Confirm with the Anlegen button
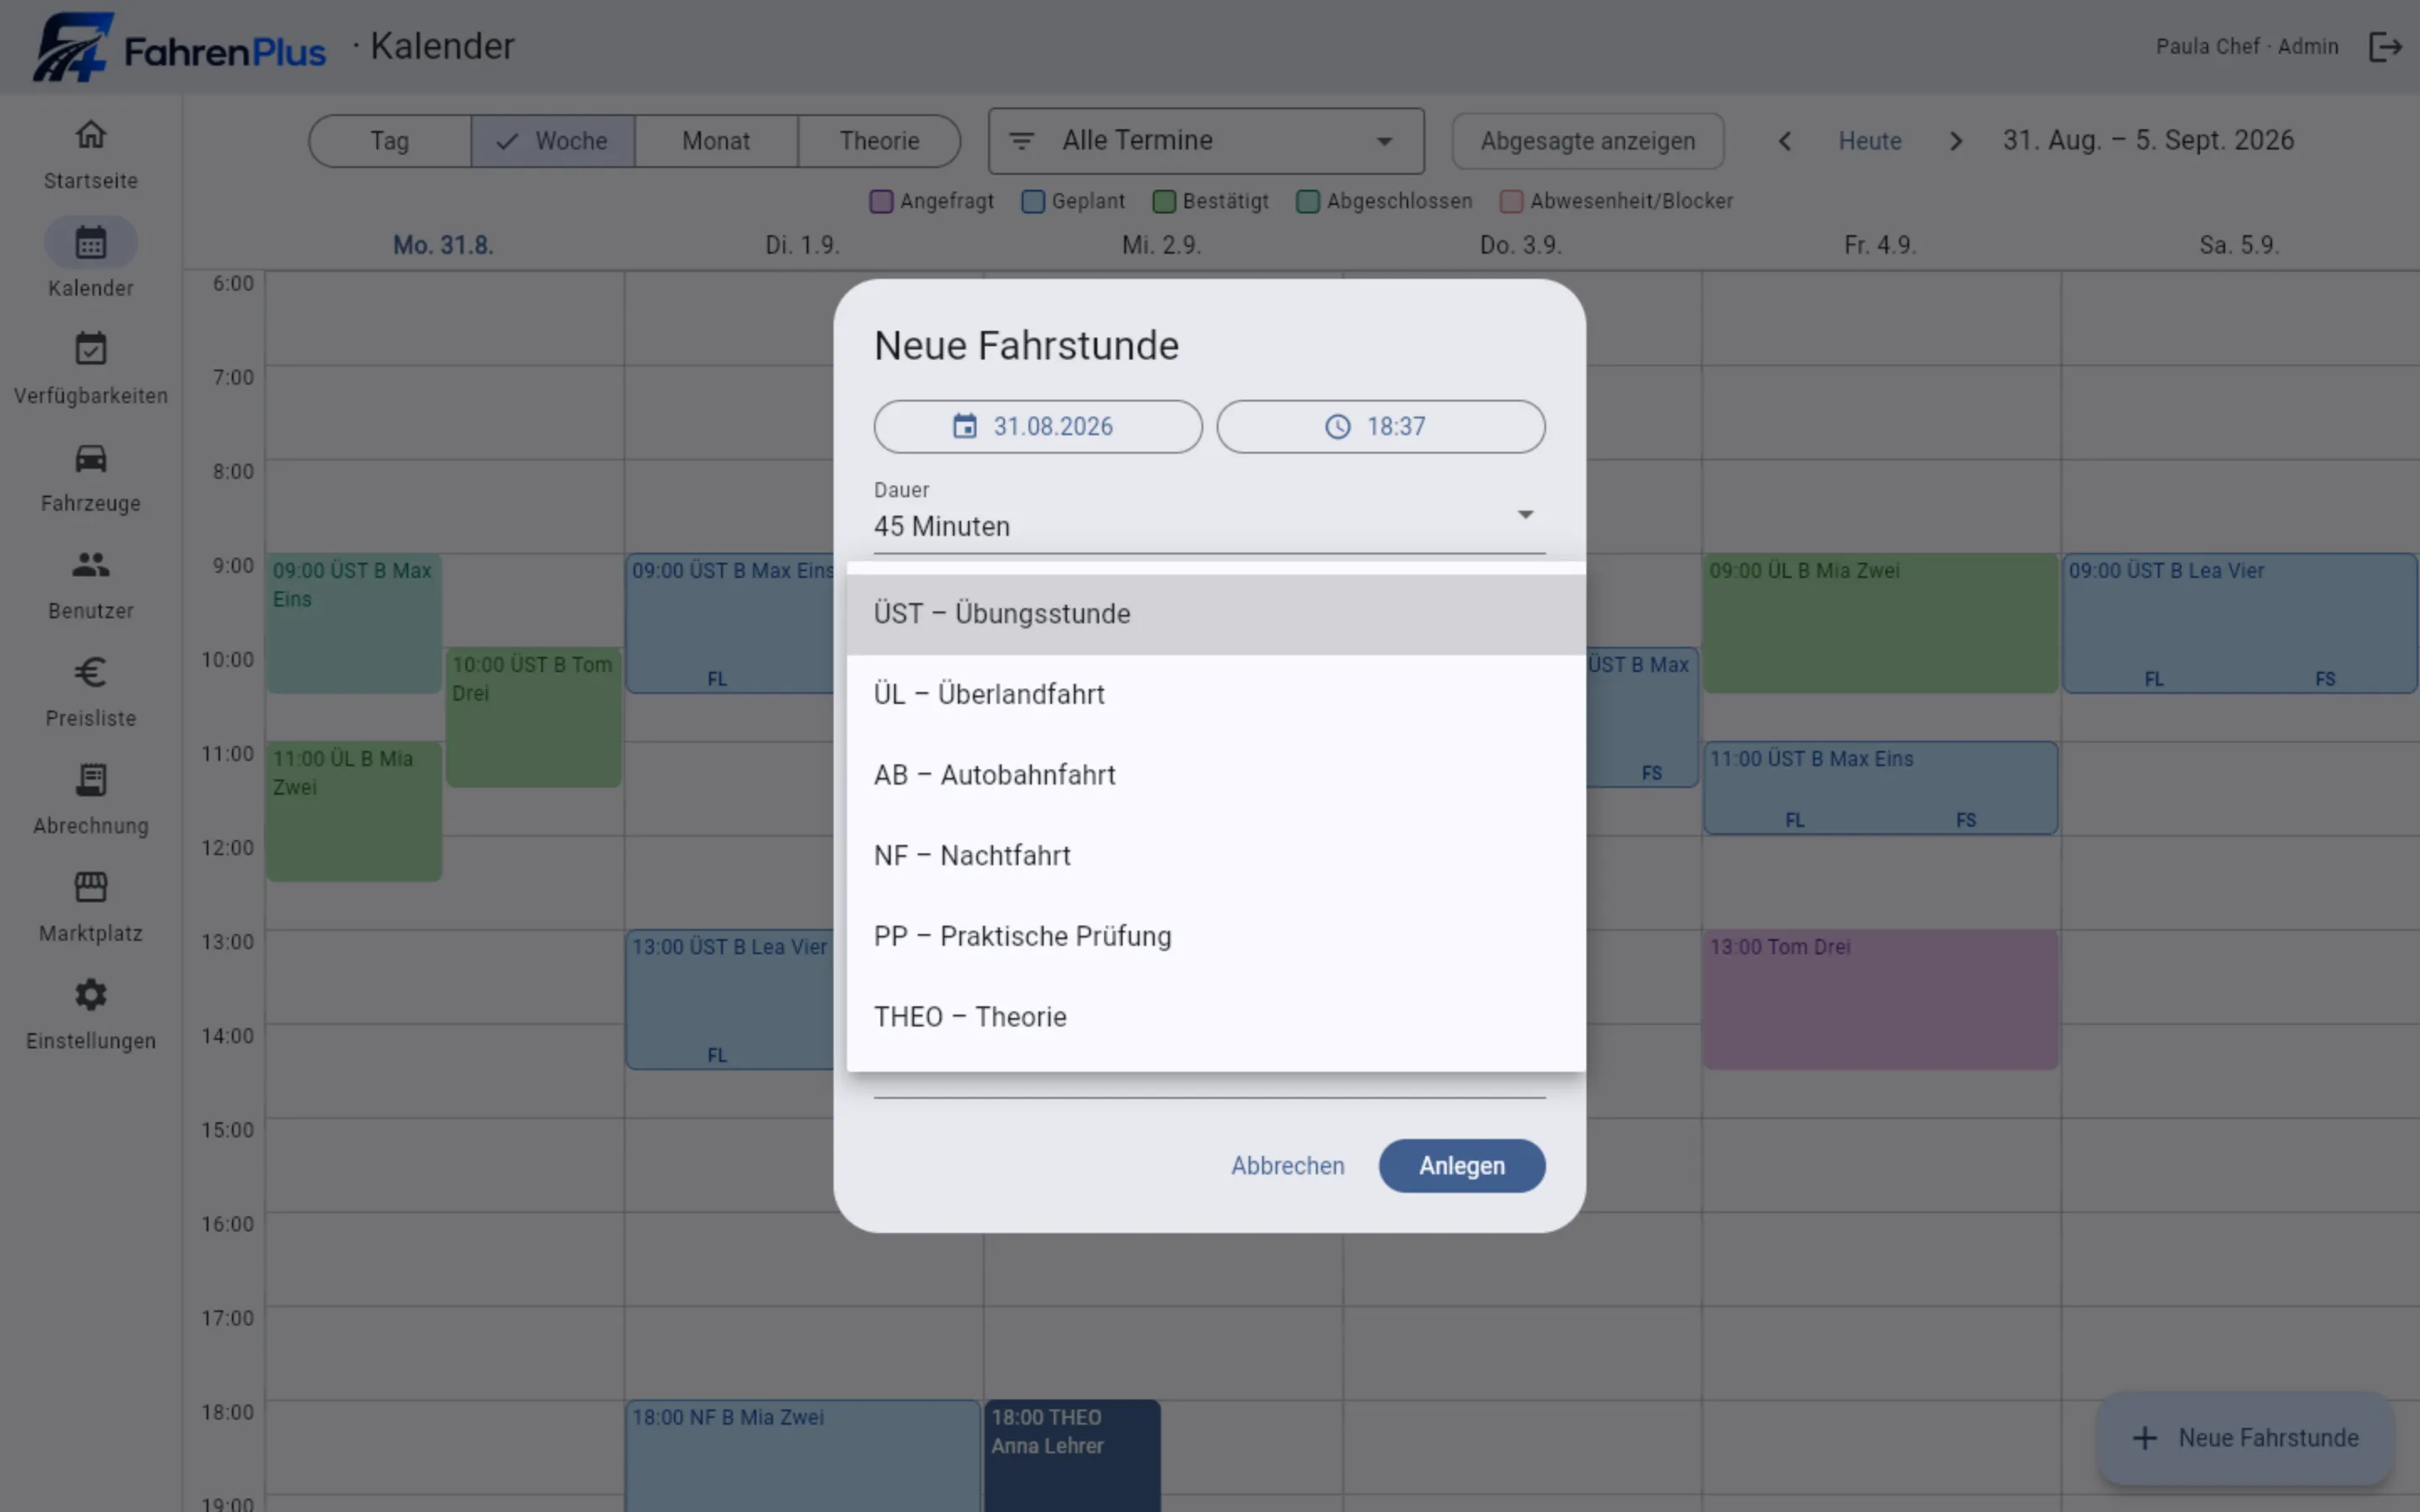This screenshot has width=2420, height=1512. click(1462, 1166)
